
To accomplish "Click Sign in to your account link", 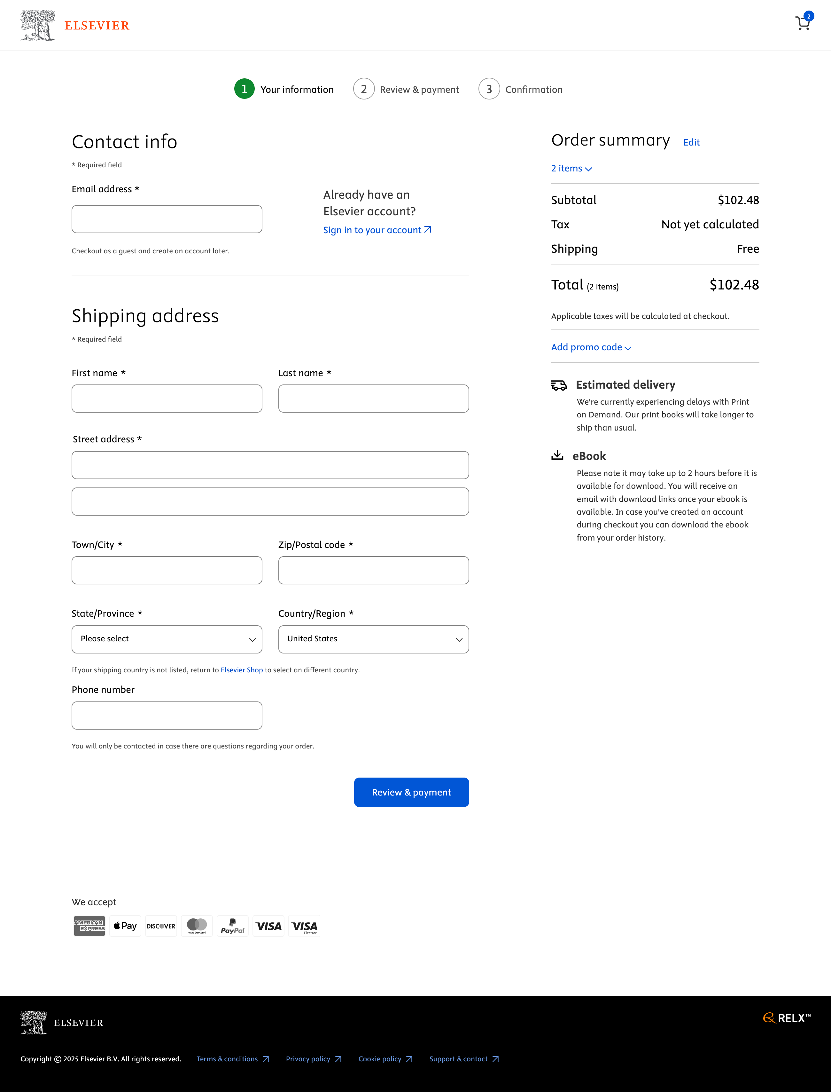I will (x=377, y=230).
